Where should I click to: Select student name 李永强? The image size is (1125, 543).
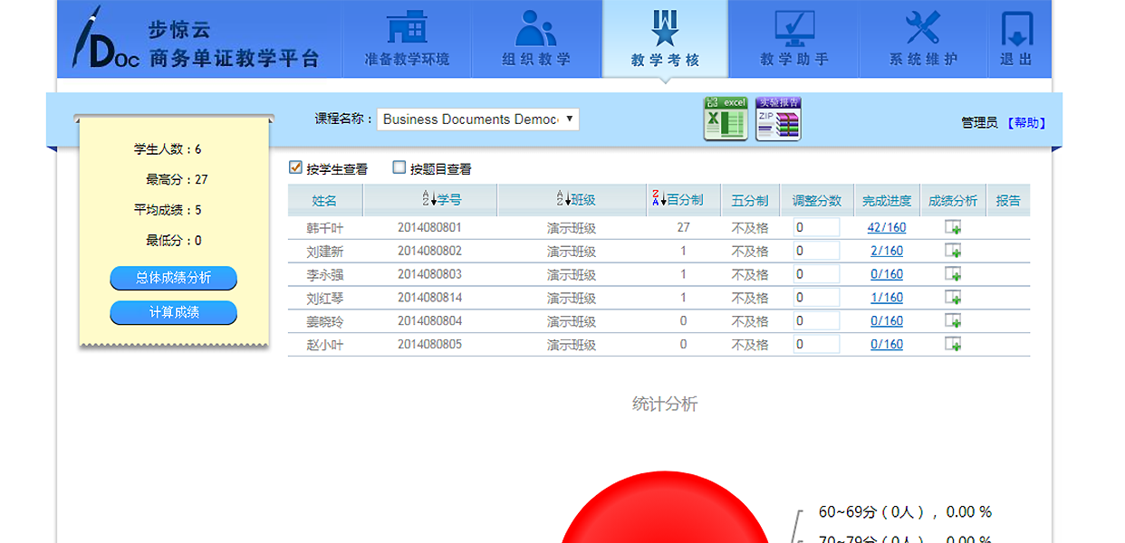325,275
